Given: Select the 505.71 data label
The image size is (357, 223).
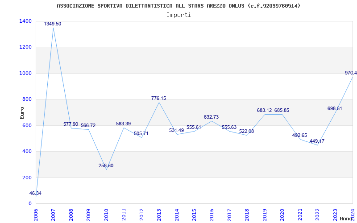Looking at the screenshot, I should click(141, 133).
